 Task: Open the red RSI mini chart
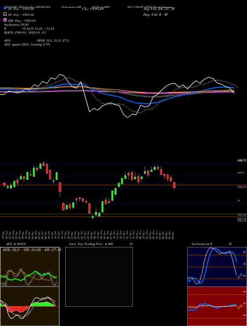pos(217,306)
